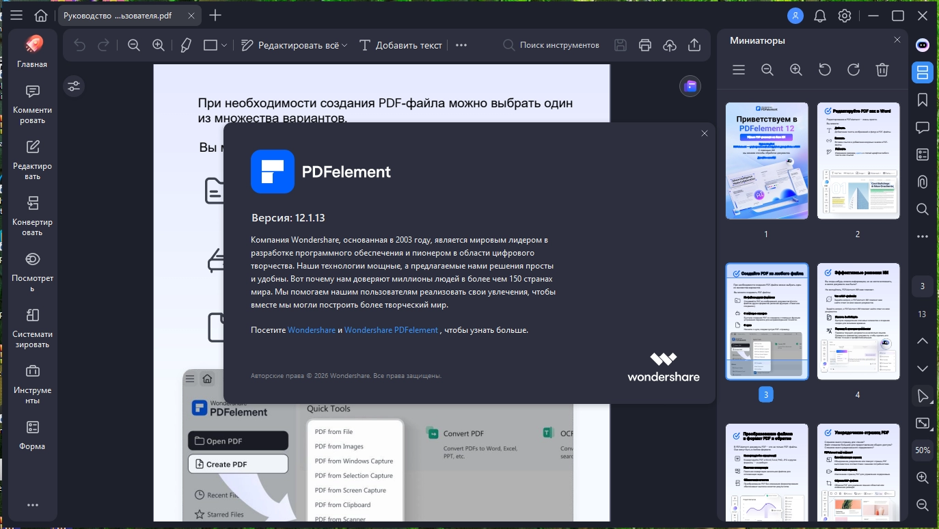Open the Комментировать tools
The width and height of the screenshot is (939, 529).
point(33,105)
